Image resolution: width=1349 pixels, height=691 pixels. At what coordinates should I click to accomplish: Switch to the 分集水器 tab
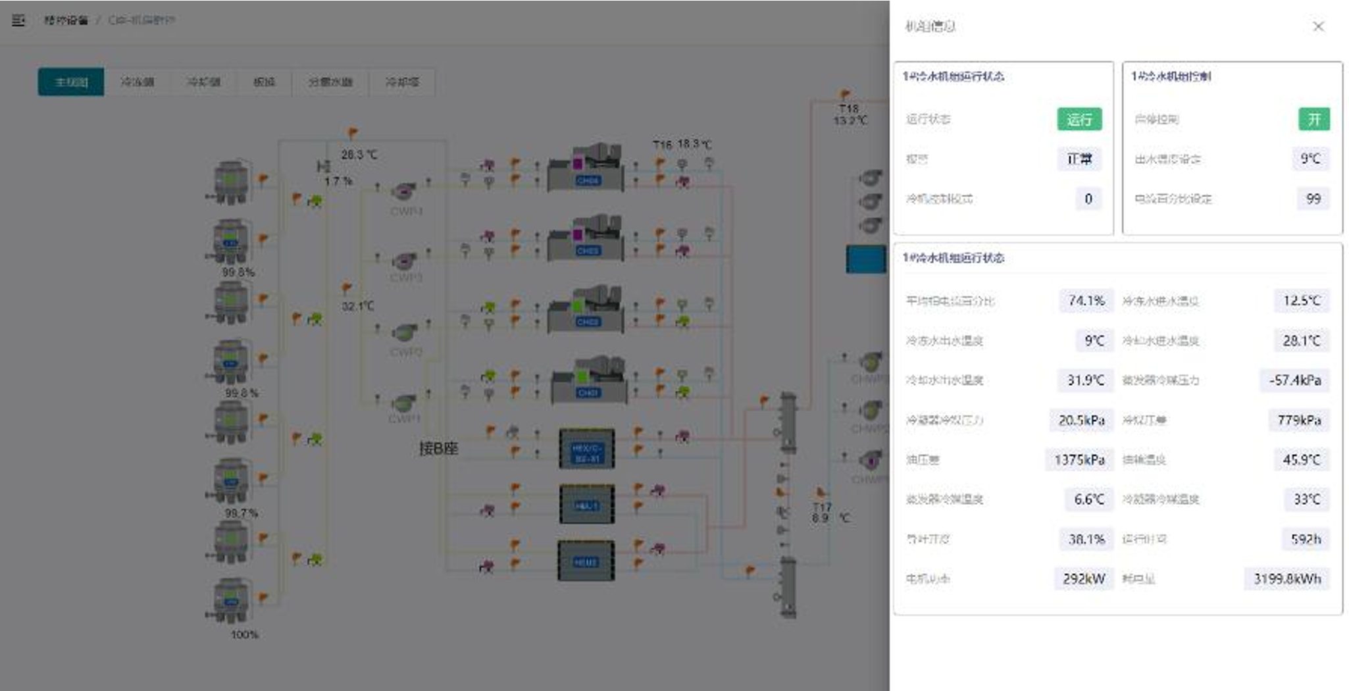(x=330, y=82)
